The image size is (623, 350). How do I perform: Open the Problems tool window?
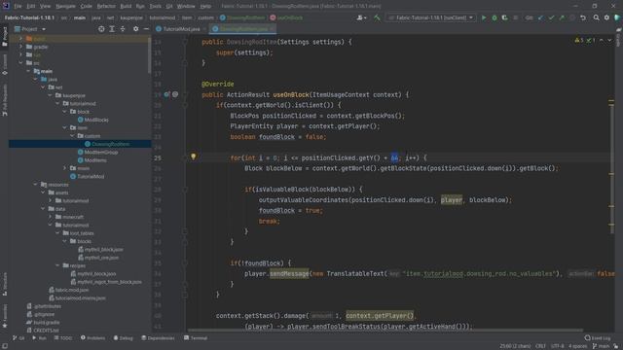point(93,338)
